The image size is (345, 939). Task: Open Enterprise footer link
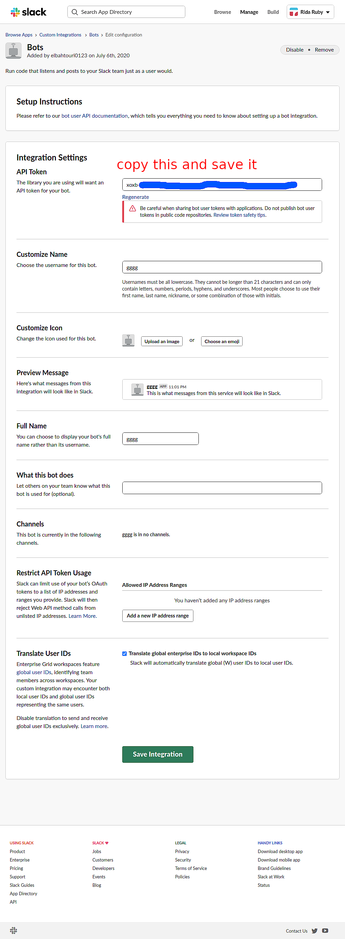click(x=20, y=860)
